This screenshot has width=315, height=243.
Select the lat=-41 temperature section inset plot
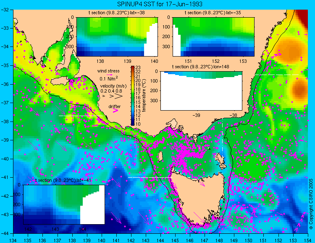point(64,204)
